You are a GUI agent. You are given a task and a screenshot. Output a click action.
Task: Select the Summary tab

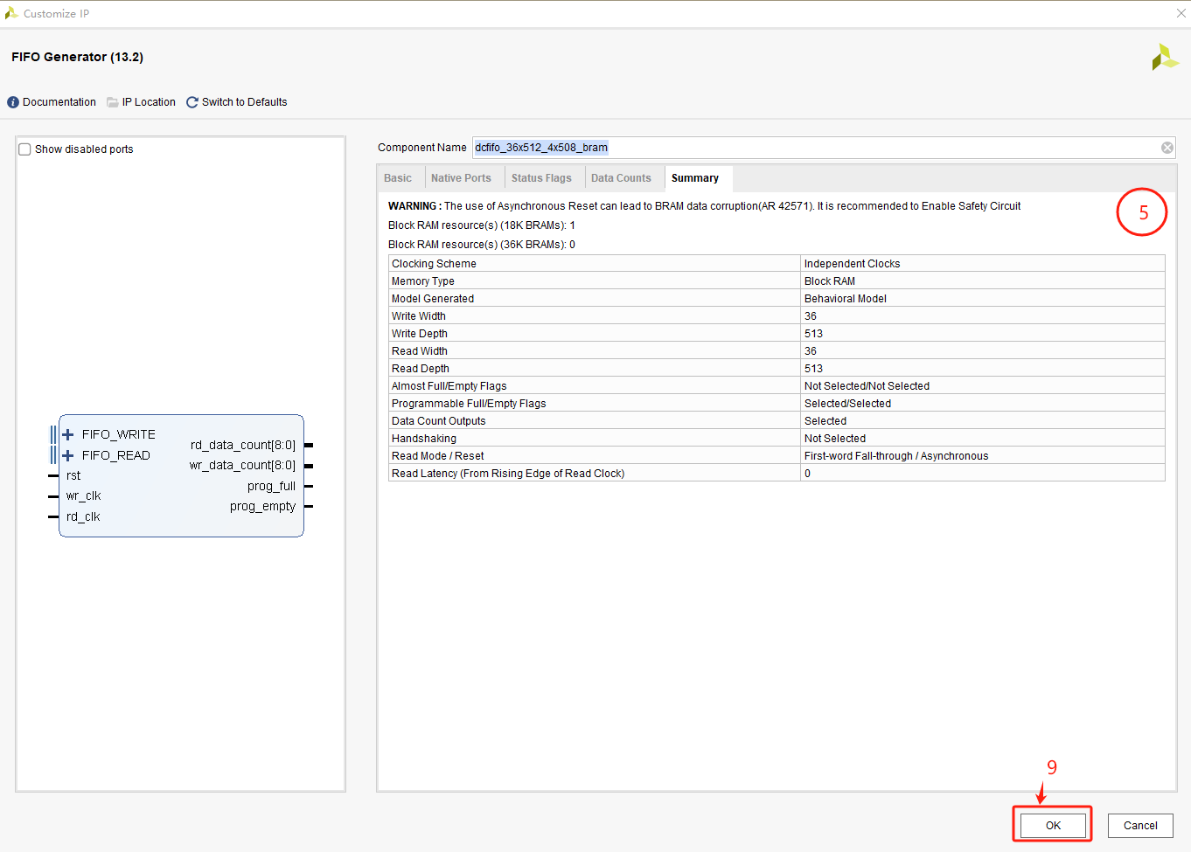point(695,178)
